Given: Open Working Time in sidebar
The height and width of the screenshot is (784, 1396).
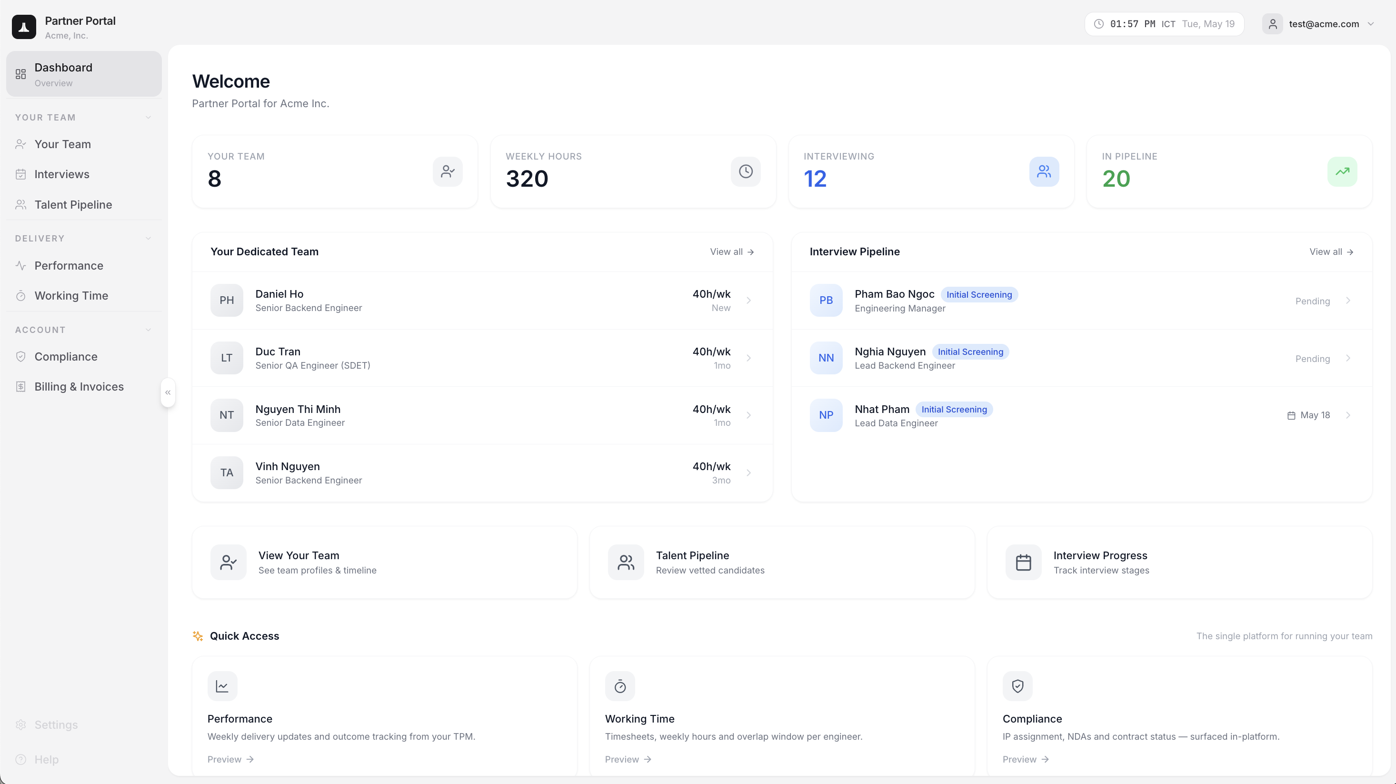Looking at the screenshot, I should pos(84,296).
